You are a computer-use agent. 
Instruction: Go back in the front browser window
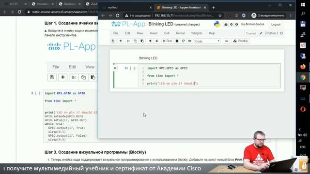[103, 15]
